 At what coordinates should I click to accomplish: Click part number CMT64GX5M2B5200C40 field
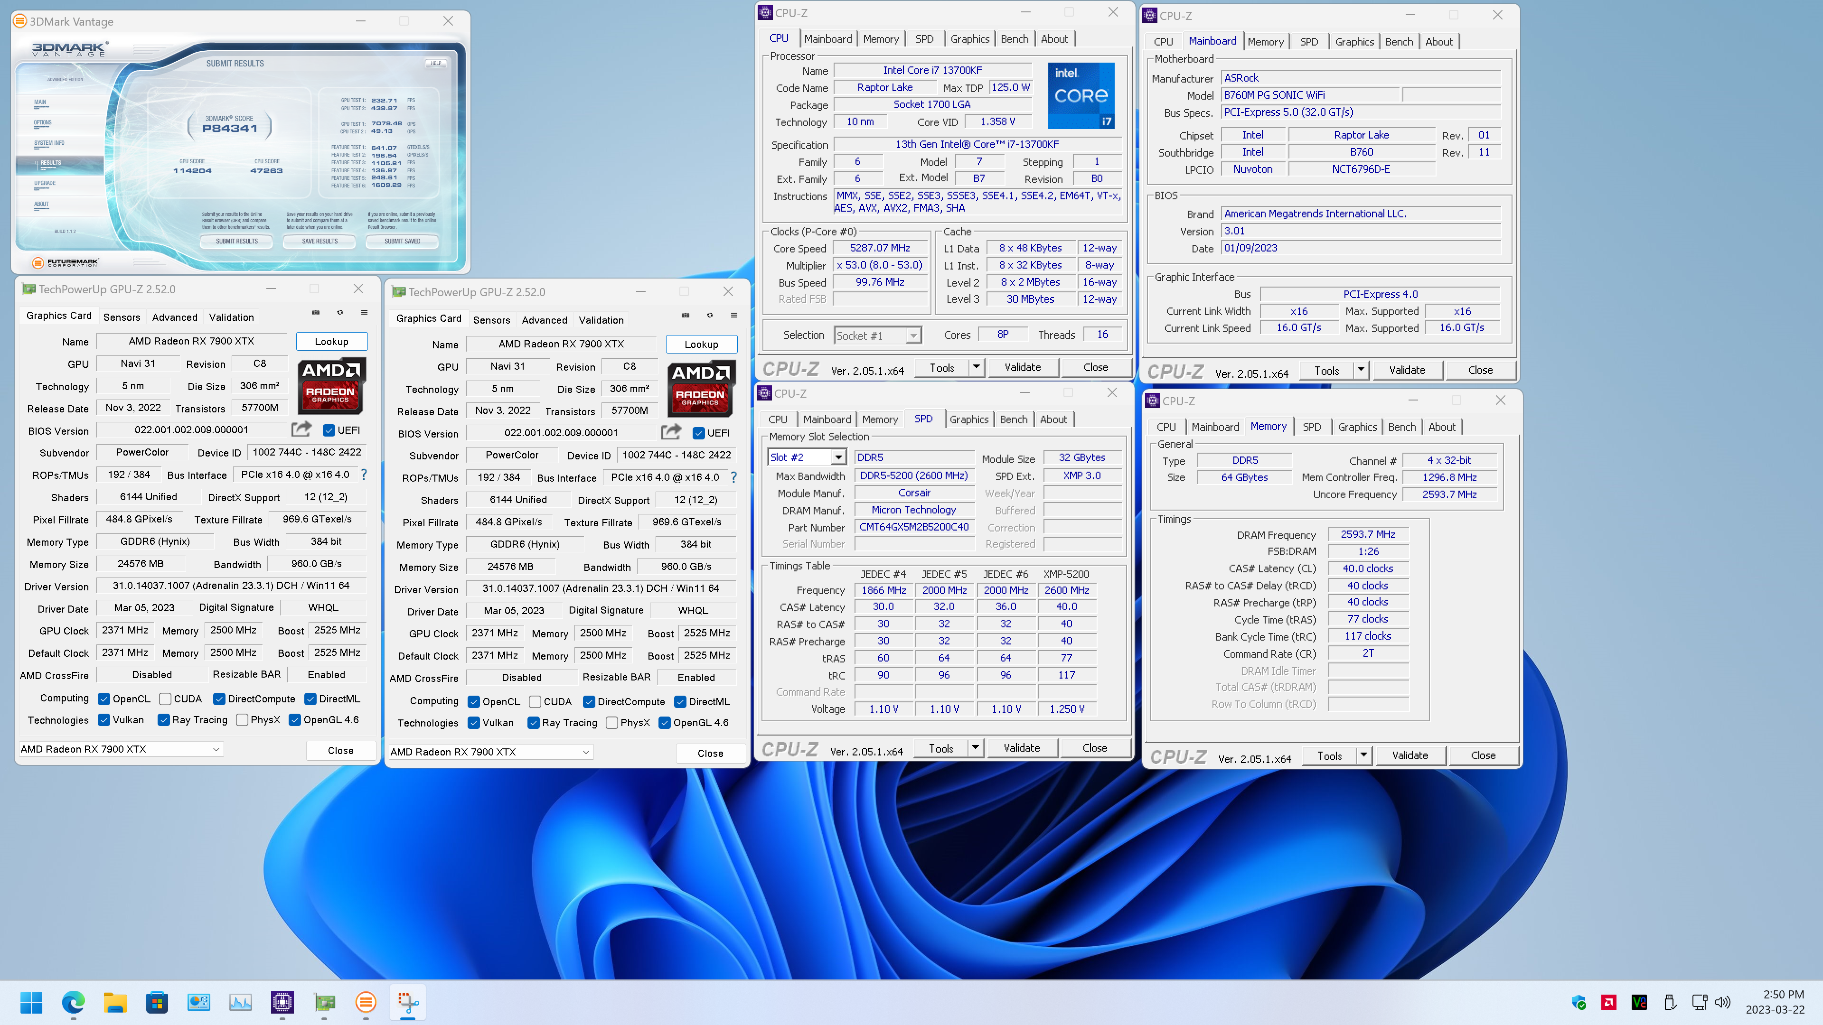point(913,527)
